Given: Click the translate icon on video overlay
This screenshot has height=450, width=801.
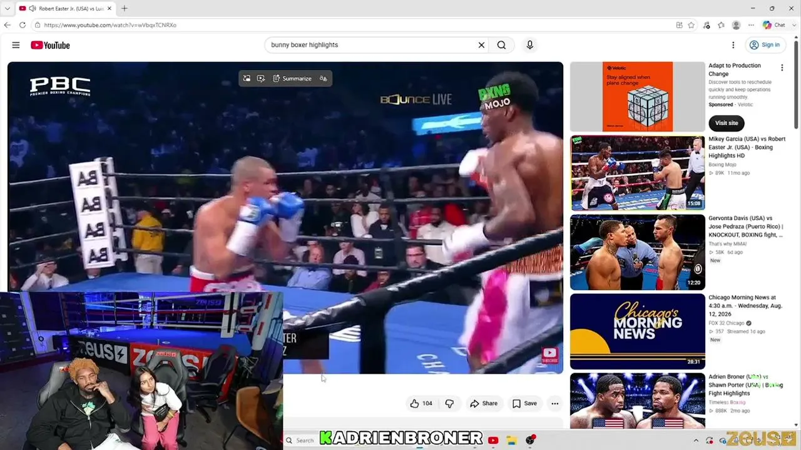Looking at the screenshot, I should [x=323, y=79].
